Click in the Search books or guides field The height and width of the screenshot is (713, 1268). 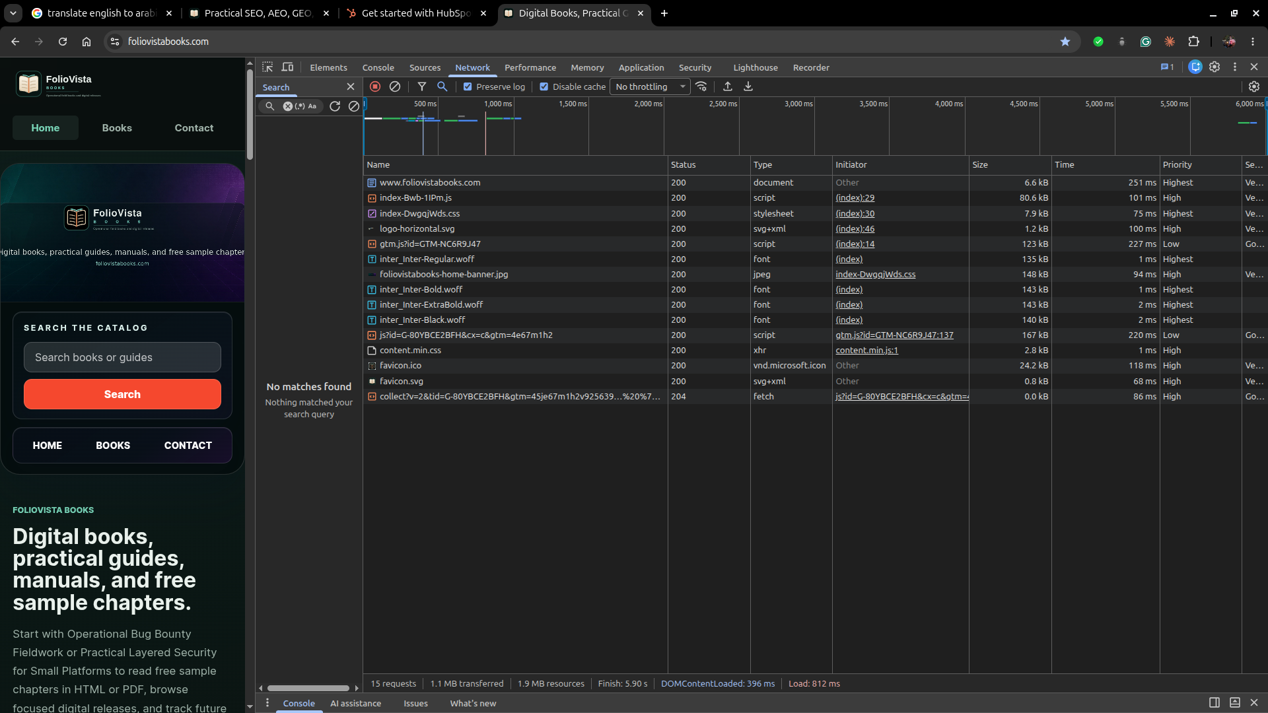123,357
